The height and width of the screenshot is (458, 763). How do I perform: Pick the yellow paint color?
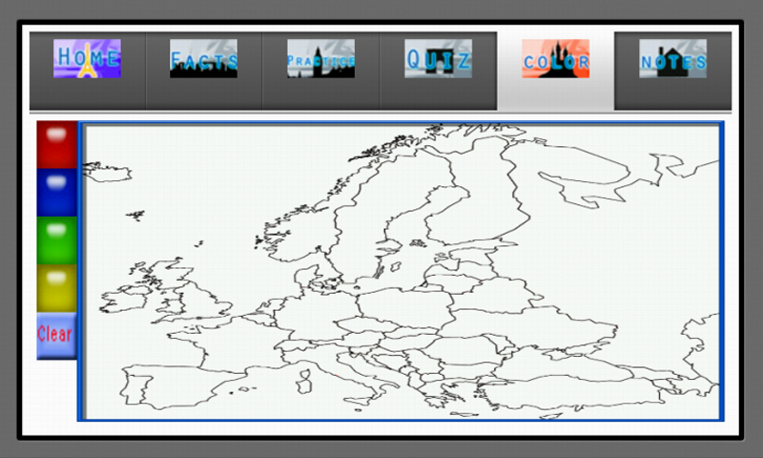coord(56,288)
